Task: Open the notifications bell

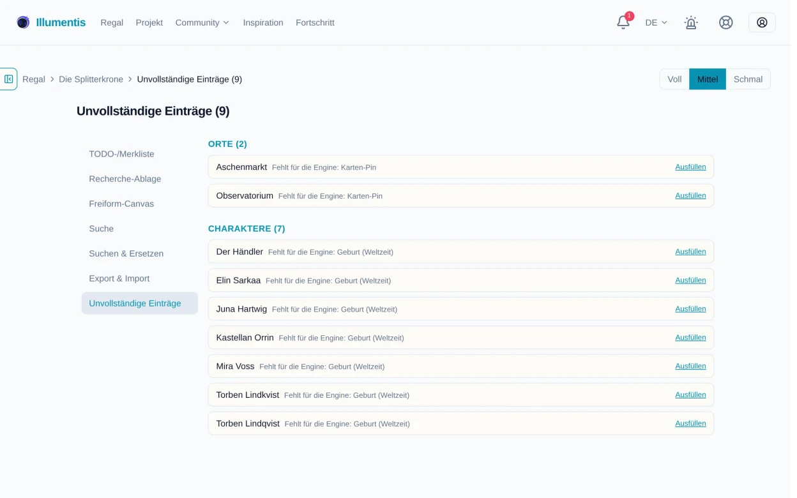Action: tap(623, 22)
